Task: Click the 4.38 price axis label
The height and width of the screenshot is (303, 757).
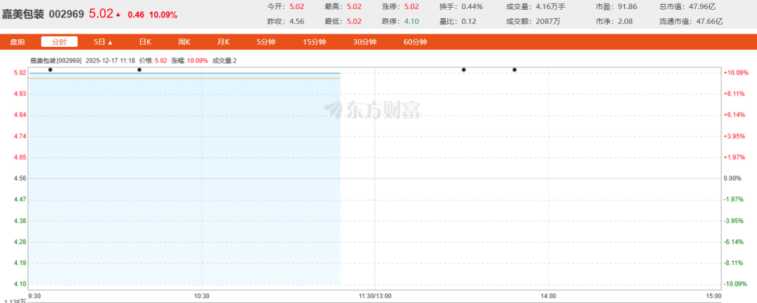Action: coord(20,220)
